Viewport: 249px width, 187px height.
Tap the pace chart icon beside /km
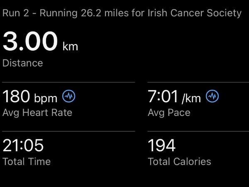[x=213, y=96]
